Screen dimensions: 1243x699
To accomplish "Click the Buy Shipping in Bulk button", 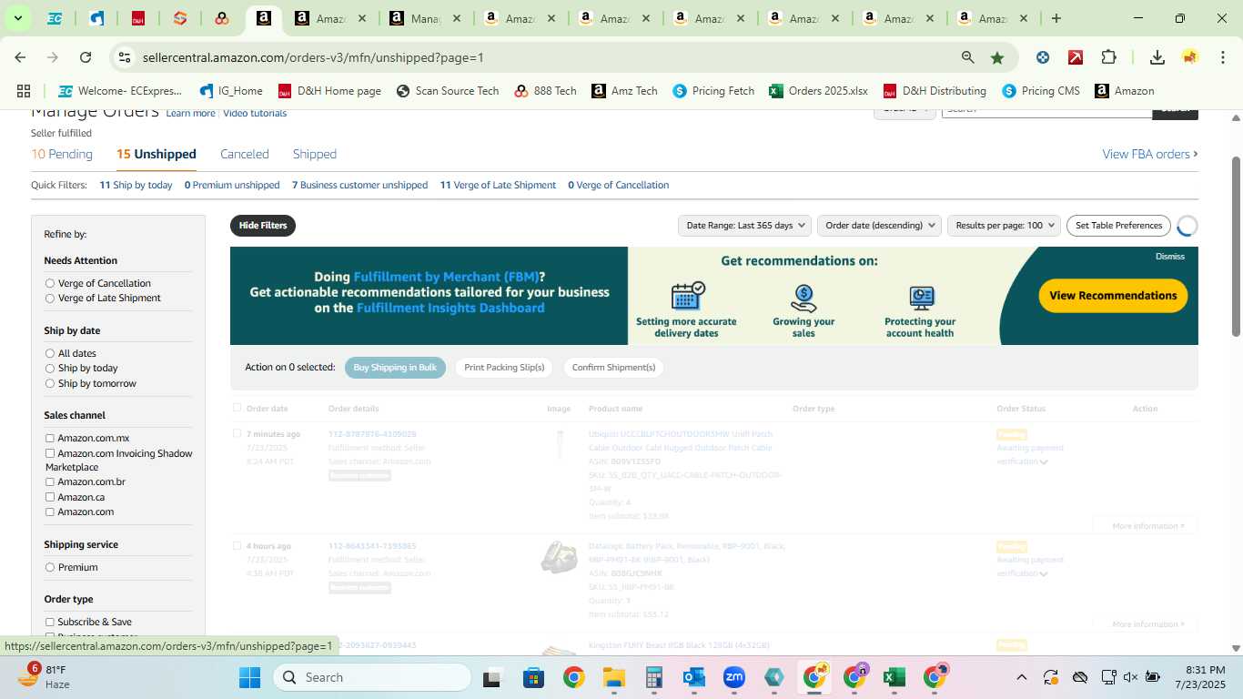I will (x=395, y=368).
